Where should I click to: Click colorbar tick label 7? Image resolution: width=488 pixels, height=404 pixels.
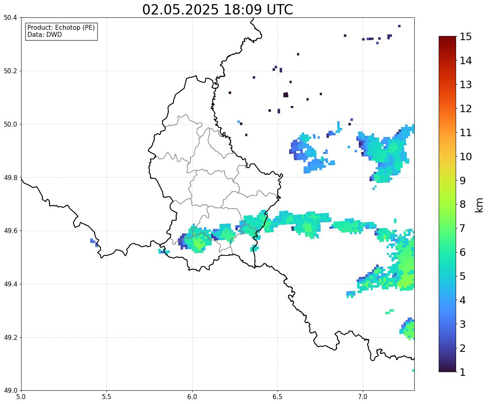point(462,228)
